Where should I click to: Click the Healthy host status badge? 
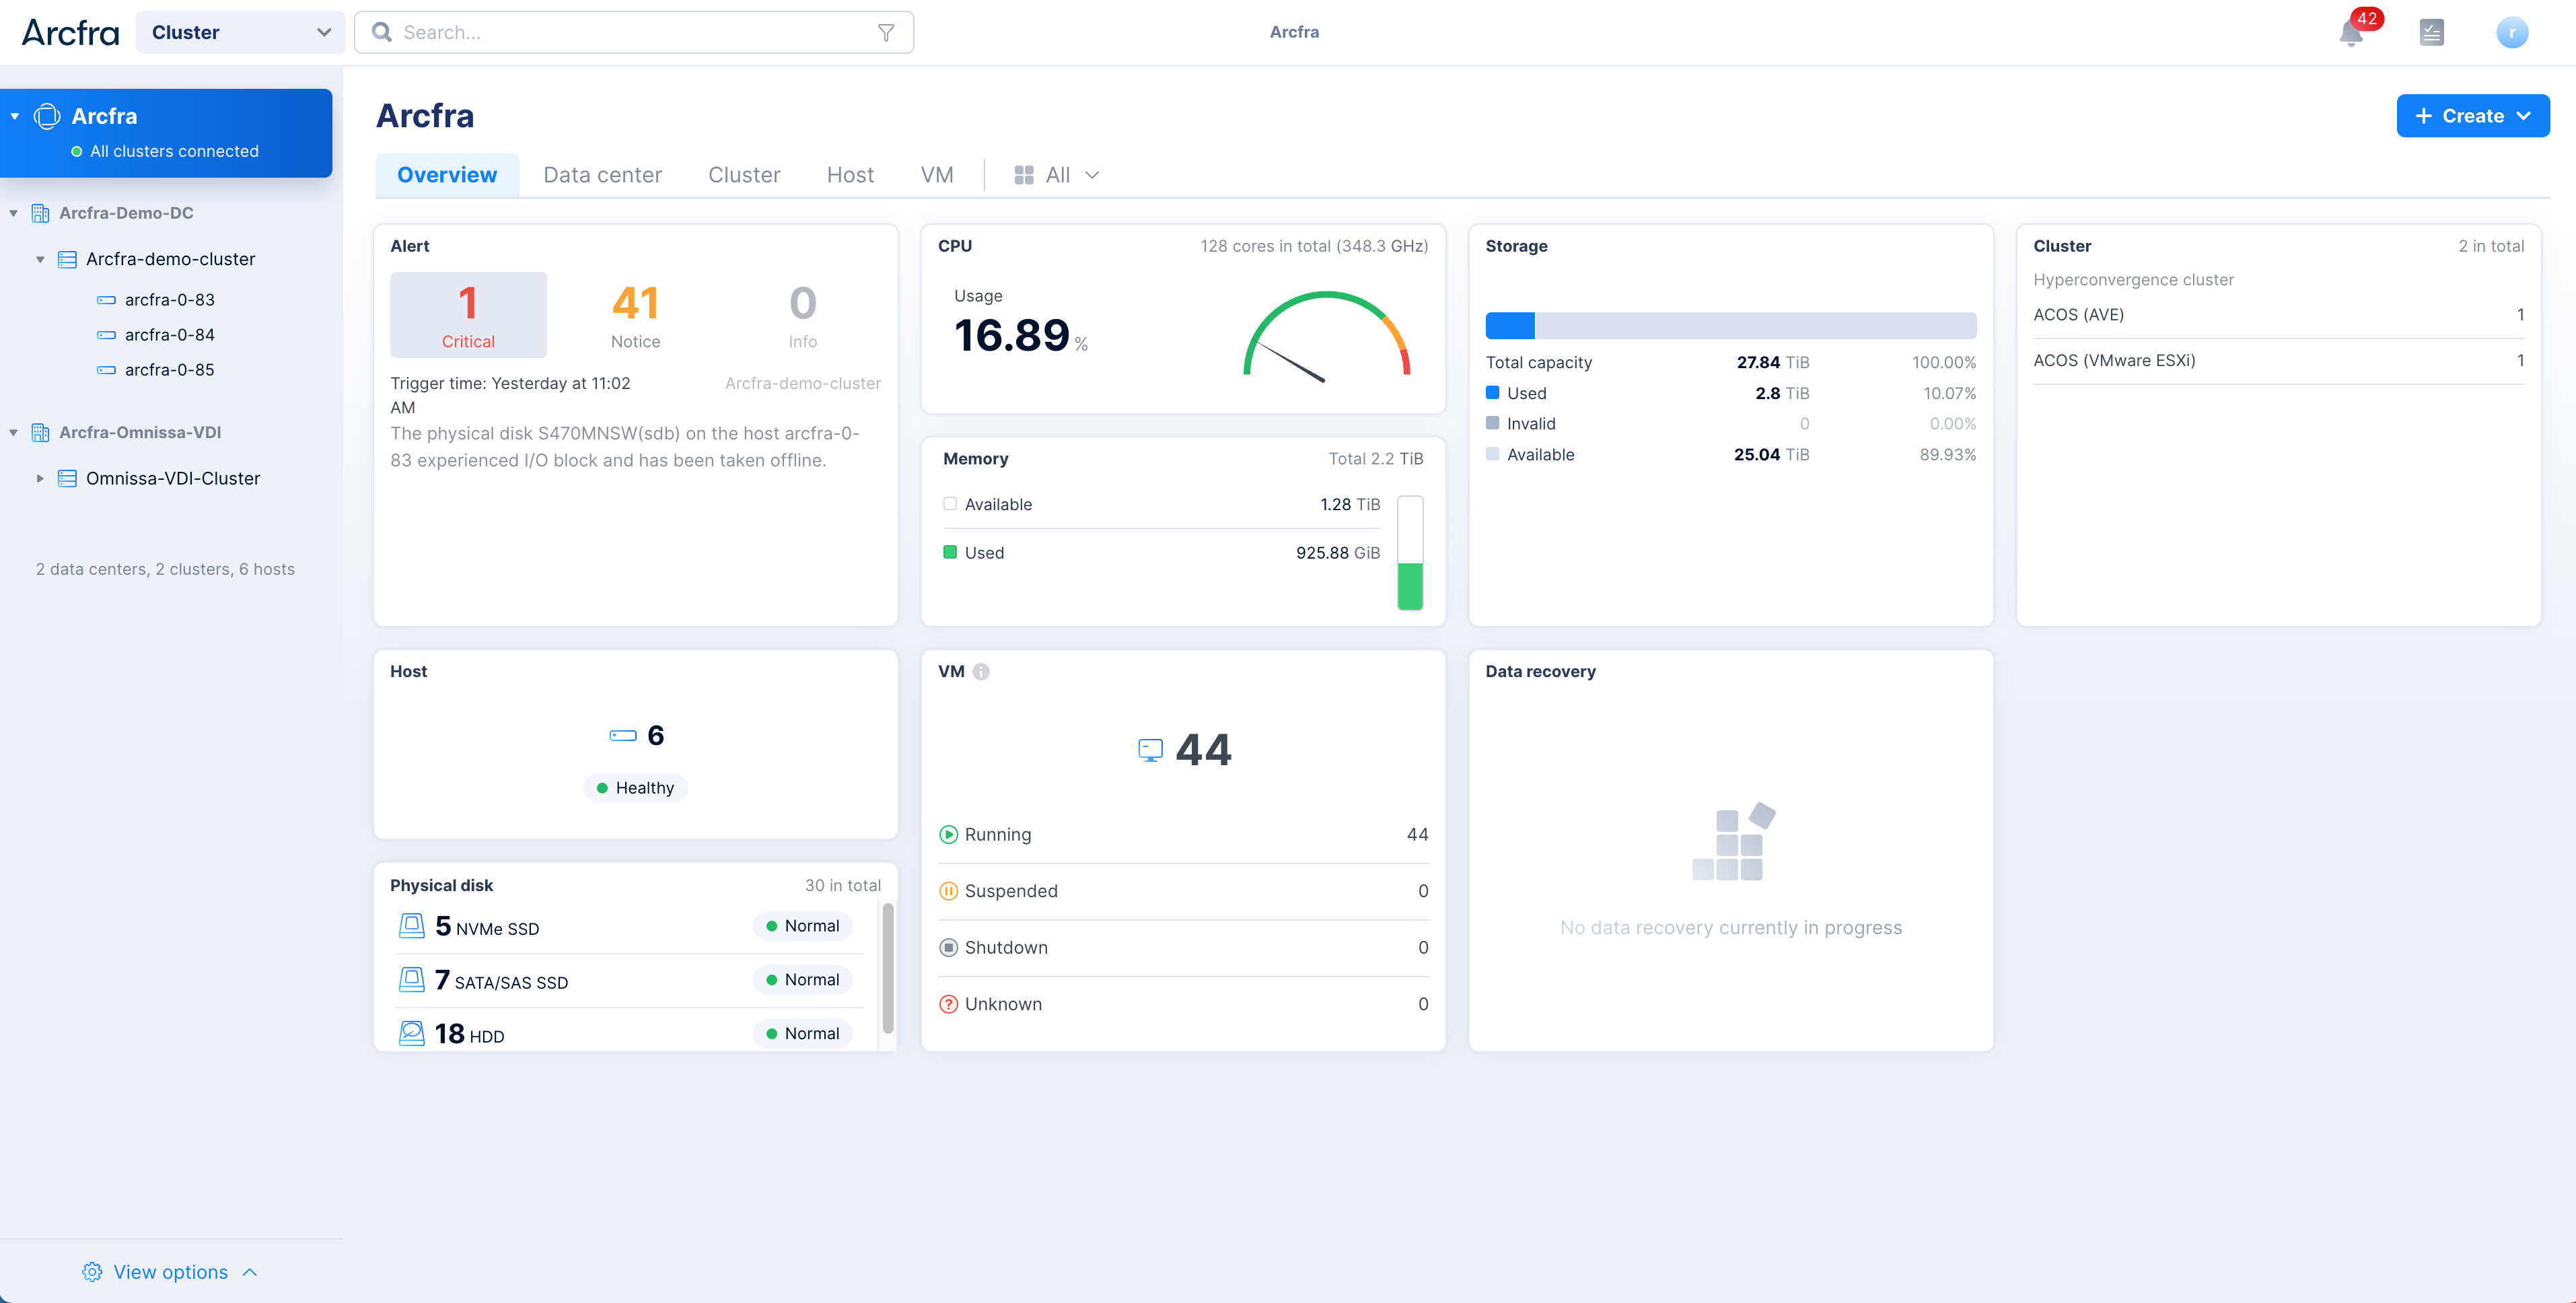(635, 788)
